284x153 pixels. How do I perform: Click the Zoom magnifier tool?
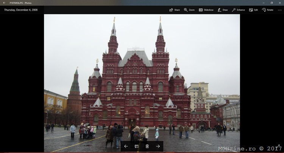click(189, 10)
